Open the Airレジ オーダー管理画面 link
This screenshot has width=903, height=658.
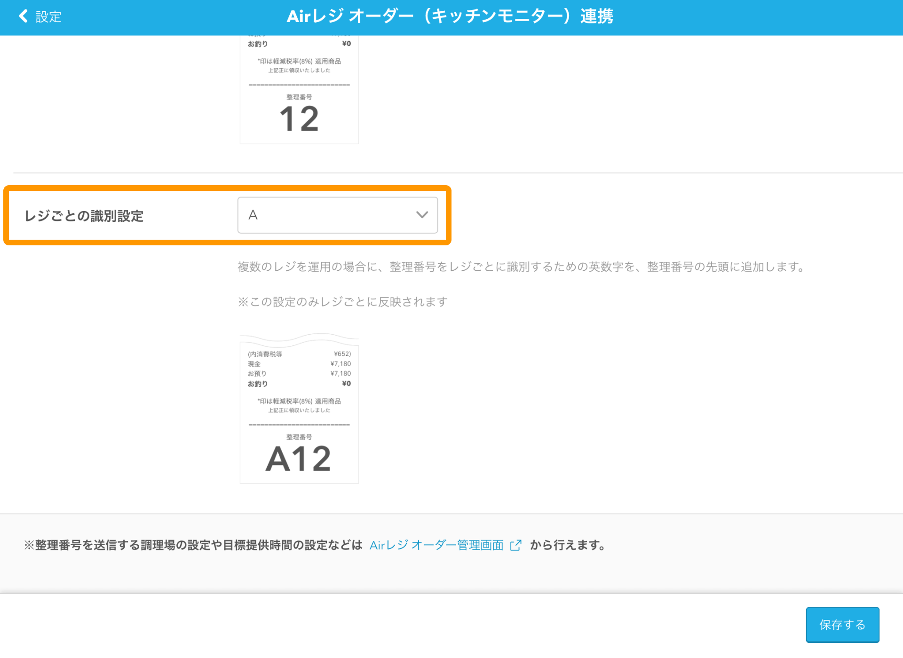tap(436, 545)
